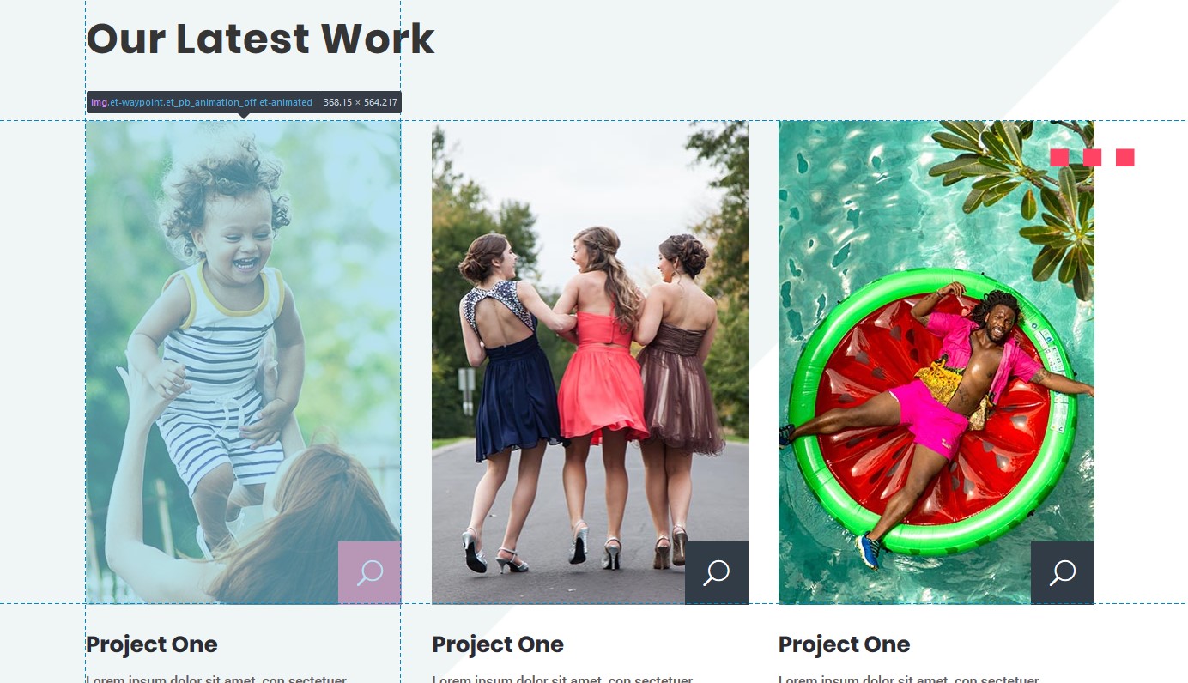Click the Lorem ipsum text under the second project
The width and height of the screenshot is (1188, 683).
click(x=562, y=679)
